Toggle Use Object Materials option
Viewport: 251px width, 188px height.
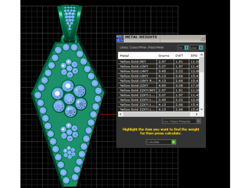pos(181,121)
